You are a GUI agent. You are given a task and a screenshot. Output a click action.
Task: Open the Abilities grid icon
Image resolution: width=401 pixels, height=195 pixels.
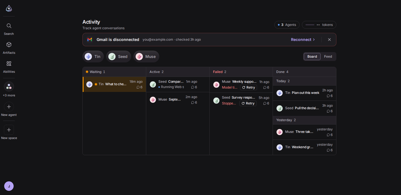[9, 64]
